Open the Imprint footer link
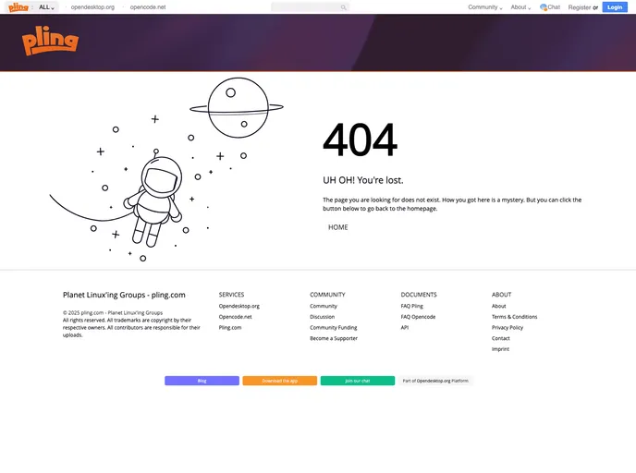This screenshot has width=636, height=473. (x=500, y=349)
